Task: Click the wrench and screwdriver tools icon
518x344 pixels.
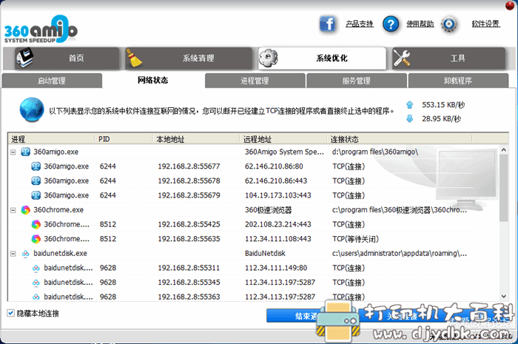Action: pyautogui.click(x=402, y=58)
